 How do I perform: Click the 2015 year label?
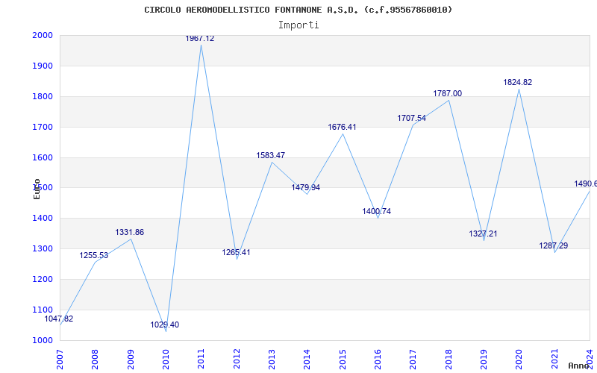click(x=343, y=359)
